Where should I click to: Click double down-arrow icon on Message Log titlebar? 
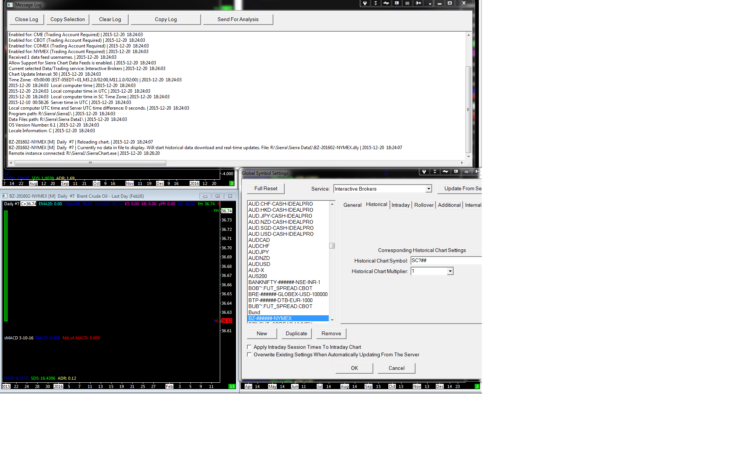tap(375, 3)
